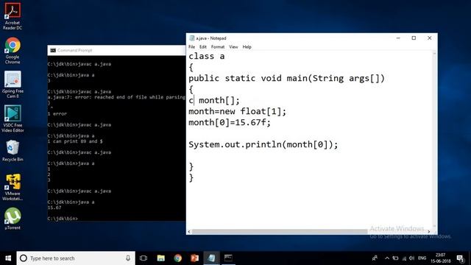Select VSDC Free Video Editor icon
471x265 pixels.
click(x=13, y=119)
